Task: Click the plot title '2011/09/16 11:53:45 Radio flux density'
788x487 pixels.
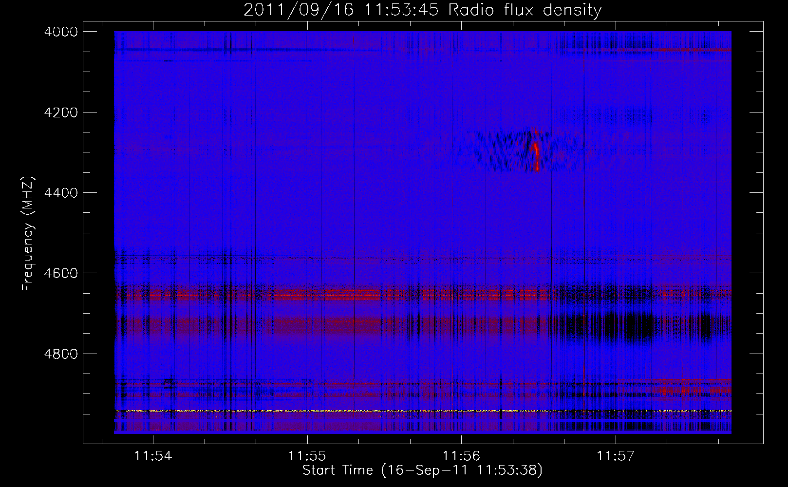Action: pyautogui.click(x=423, y=10)
